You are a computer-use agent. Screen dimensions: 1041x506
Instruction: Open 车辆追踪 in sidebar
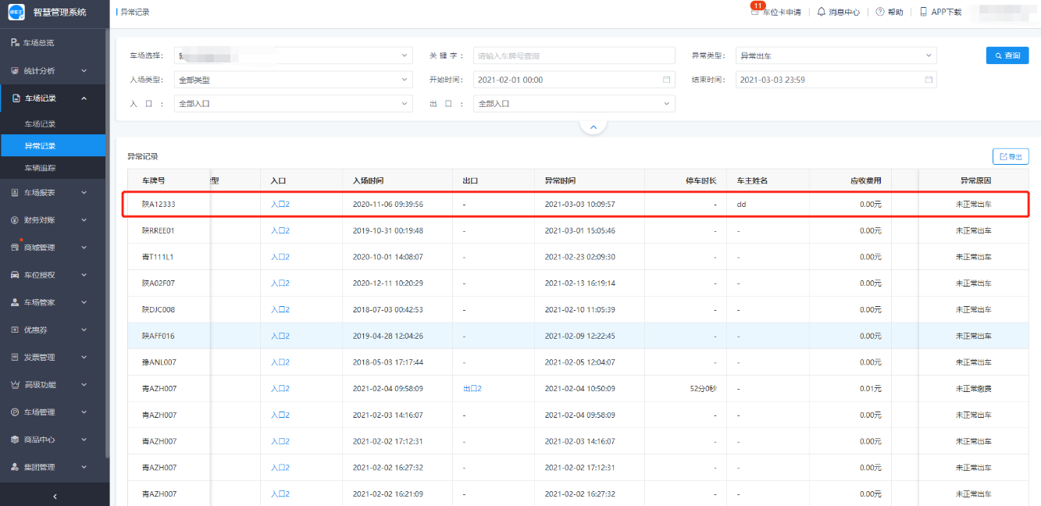tap(41, 168)
